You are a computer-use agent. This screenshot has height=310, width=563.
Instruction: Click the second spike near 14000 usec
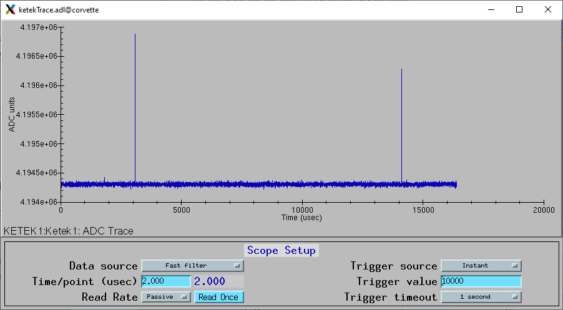[401, 125]
